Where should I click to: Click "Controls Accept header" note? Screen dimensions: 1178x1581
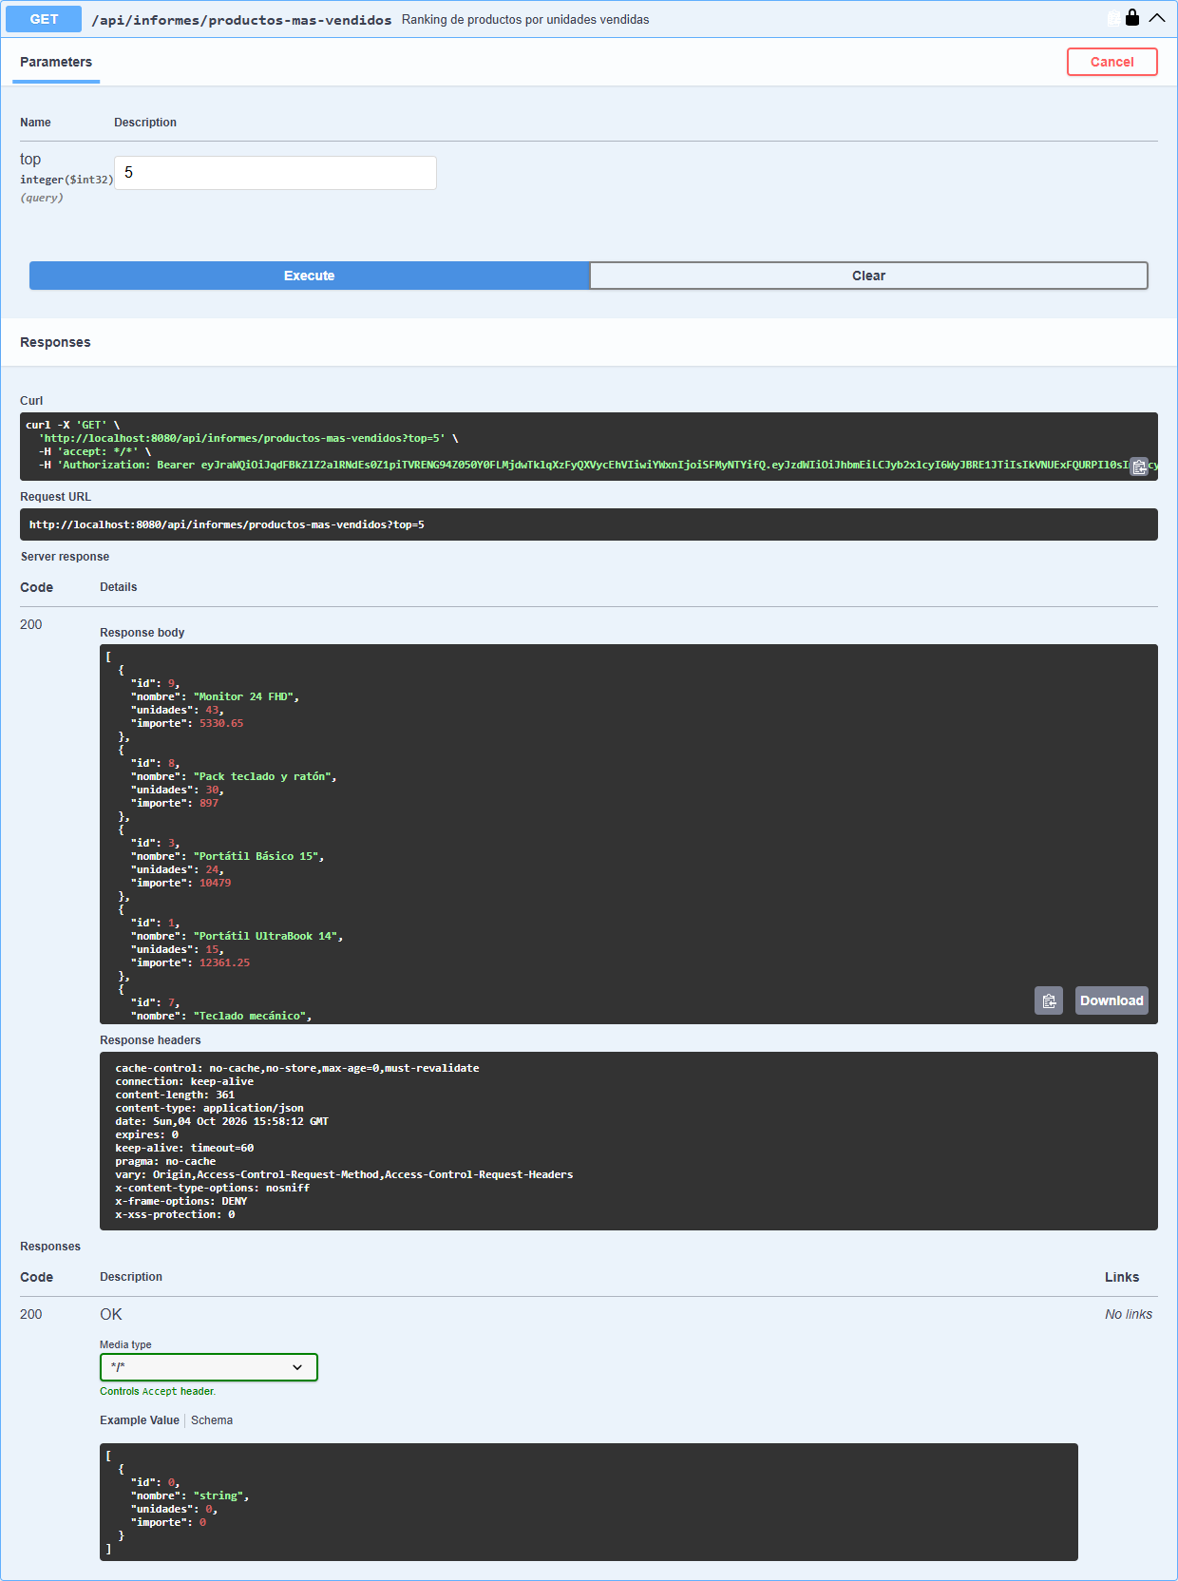tap(158, 1391)
